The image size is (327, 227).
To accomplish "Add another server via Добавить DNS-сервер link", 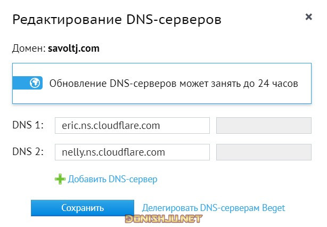I will point(112,179).
